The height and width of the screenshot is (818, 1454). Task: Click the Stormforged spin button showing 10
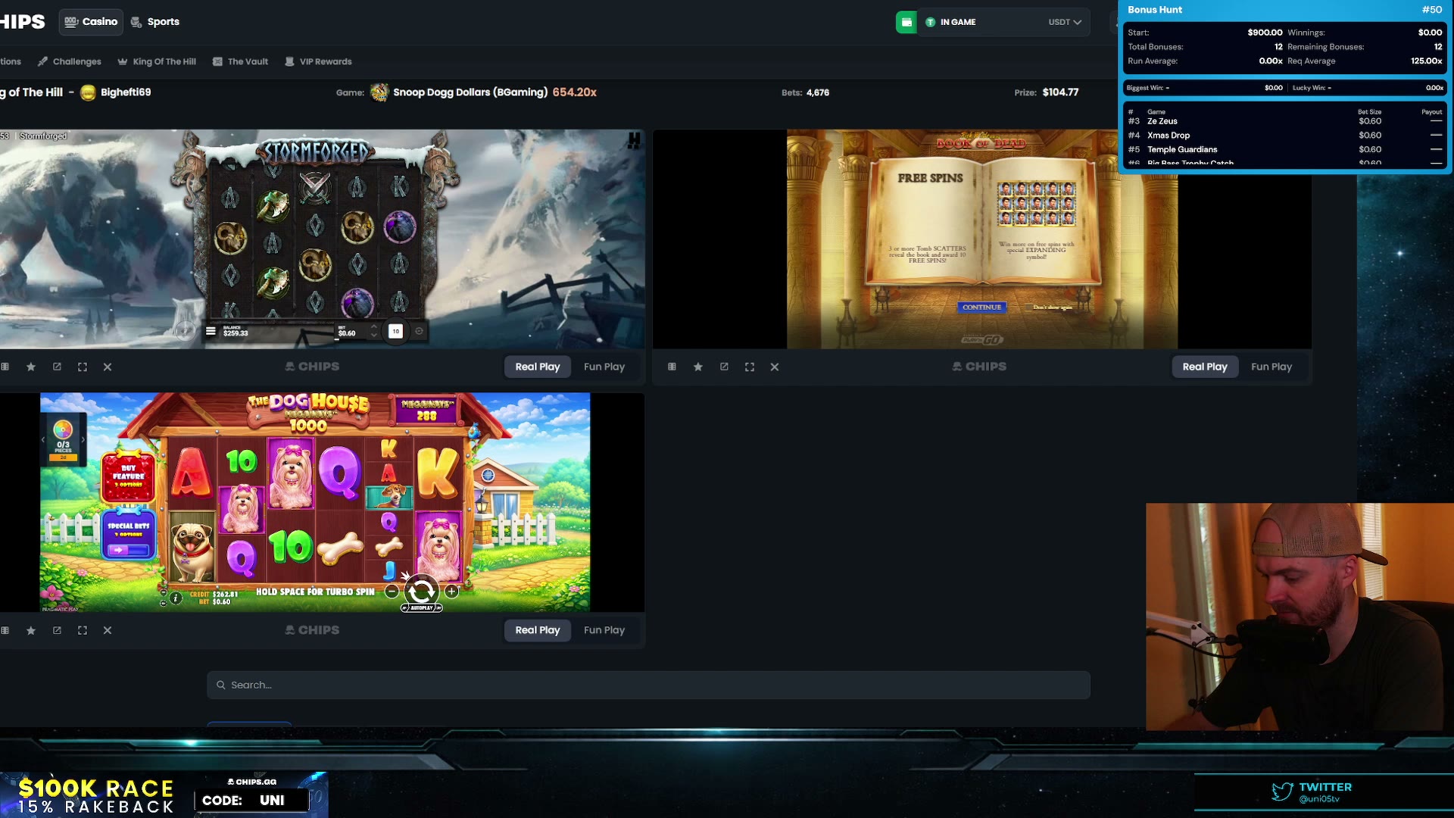coord(395,331)
